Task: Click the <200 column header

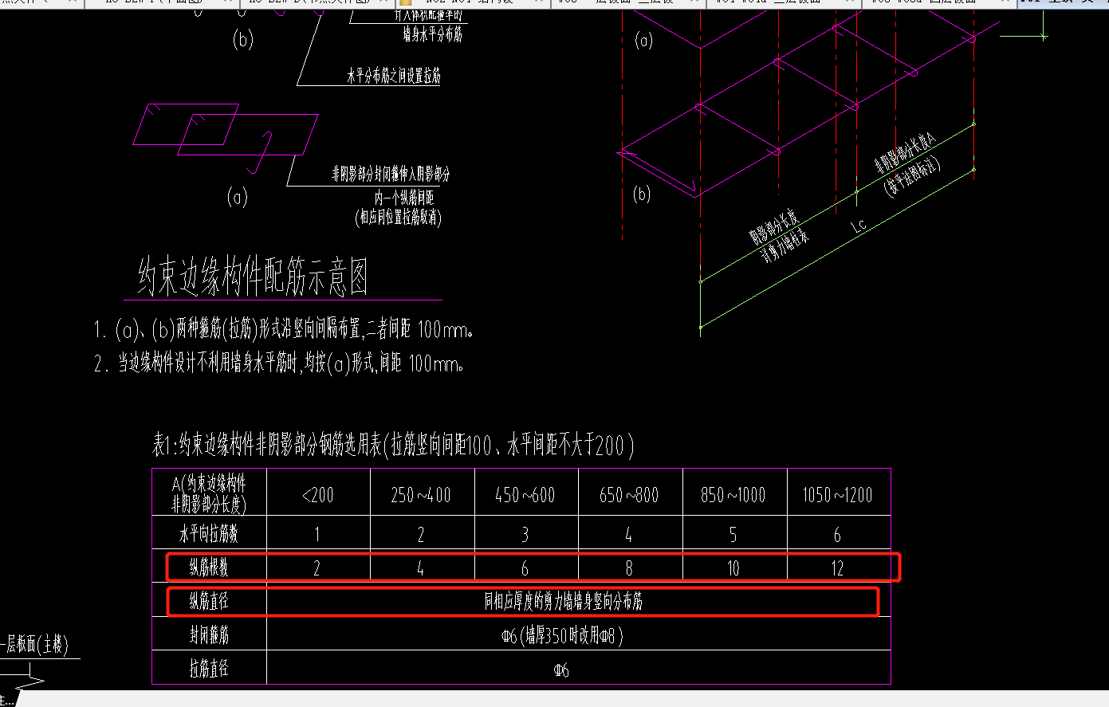Action: (x=318, y=495)
